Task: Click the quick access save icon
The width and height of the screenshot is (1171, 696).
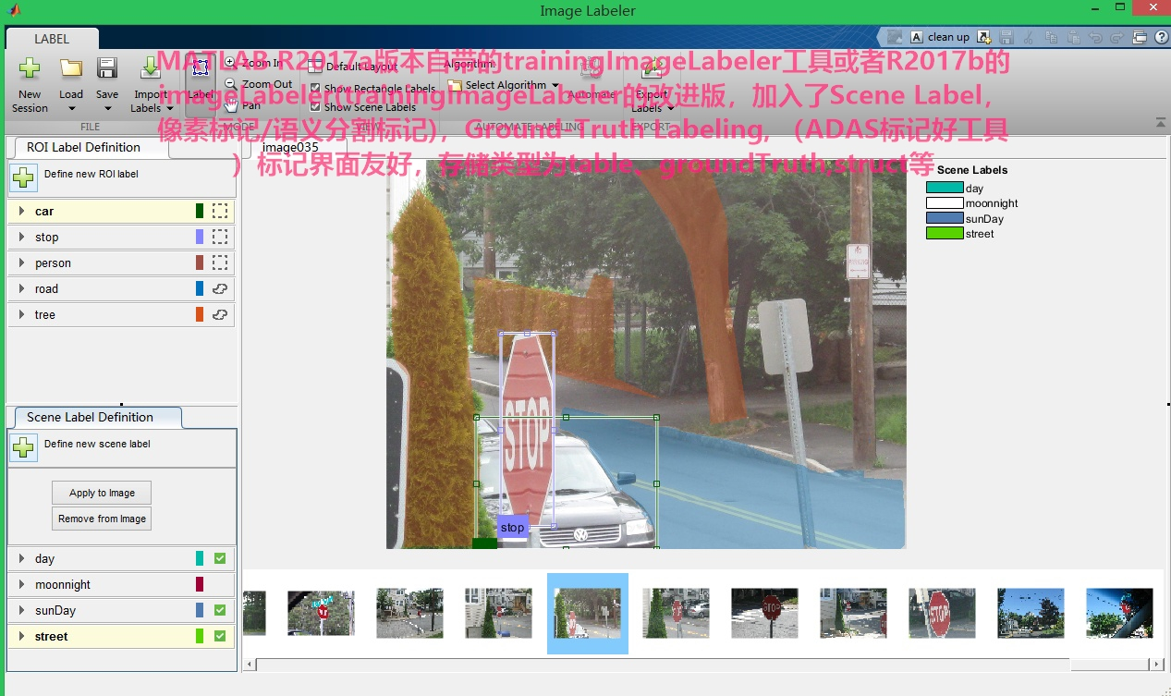Action: coord(1006,37)
